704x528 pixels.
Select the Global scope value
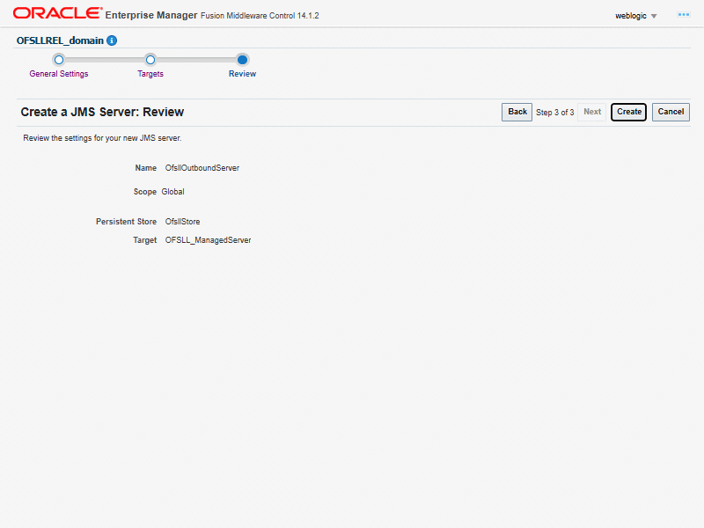pyautogui.click(x=172, y=192)
